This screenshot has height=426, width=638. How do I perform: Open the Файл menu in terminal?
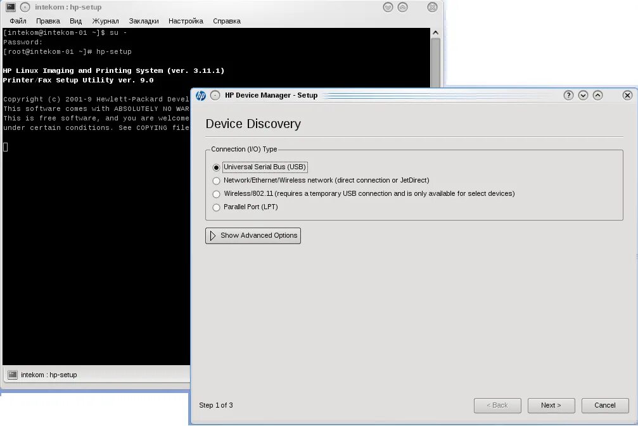18,21
